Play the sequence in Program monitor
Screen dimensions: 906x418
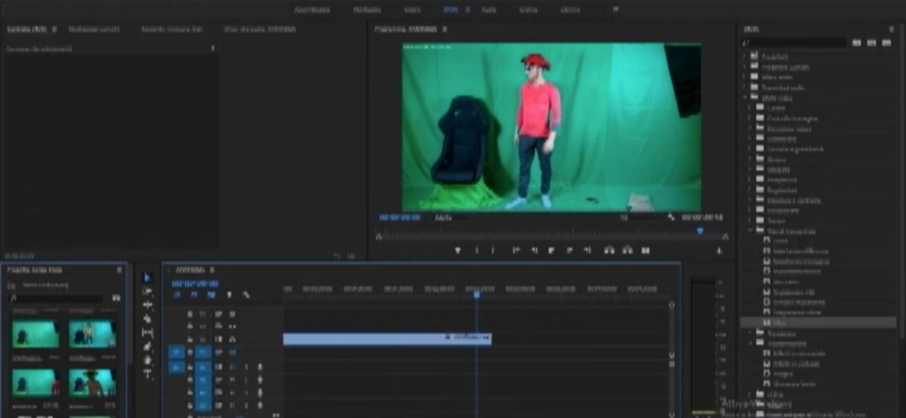[x=551, y=250]
